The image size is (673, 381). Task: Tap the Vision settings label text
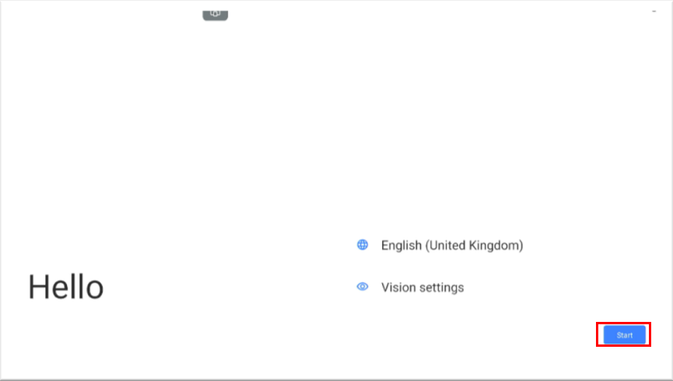422,287
